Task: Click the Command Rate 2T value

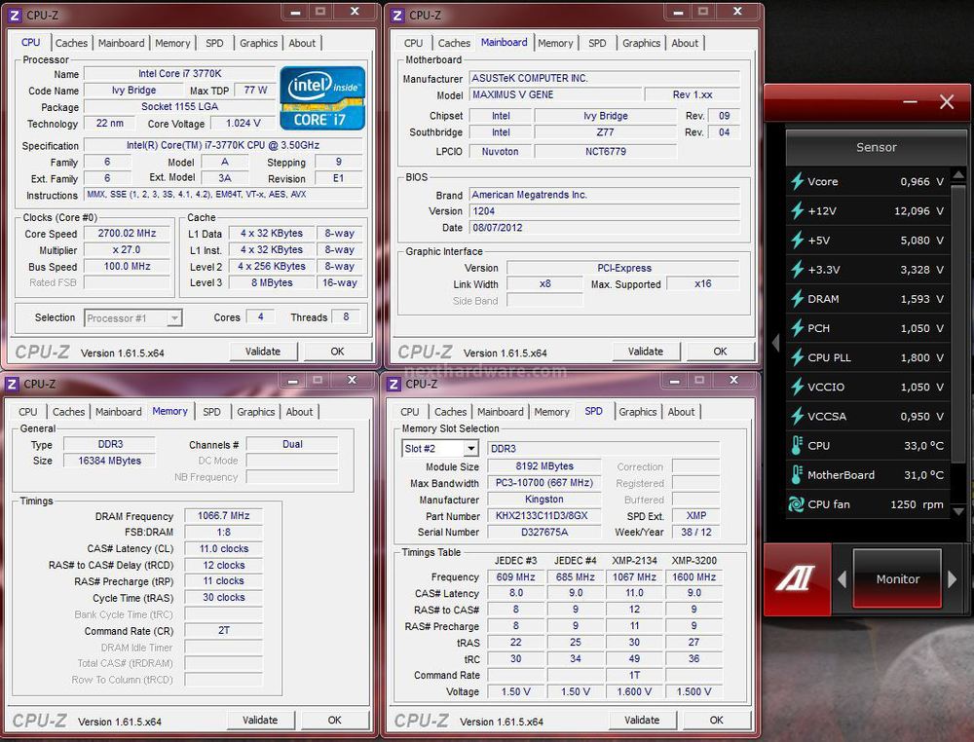Action: pos(224,630)
